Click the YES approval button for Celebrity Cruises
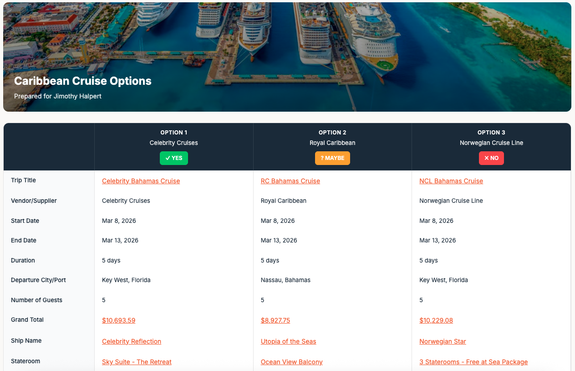This screenshot has width=575, height=371. pyautogui.click(x=173, y=158)
